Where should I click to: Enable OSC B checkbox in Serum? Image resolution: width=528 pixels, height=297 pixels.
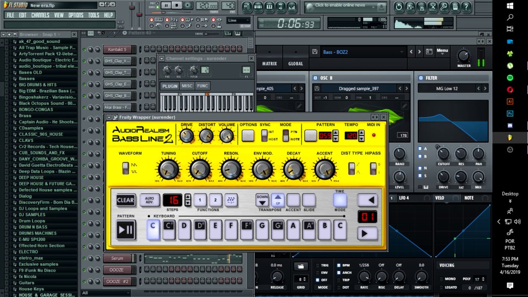pyautogui.click(x=315, y=78)
